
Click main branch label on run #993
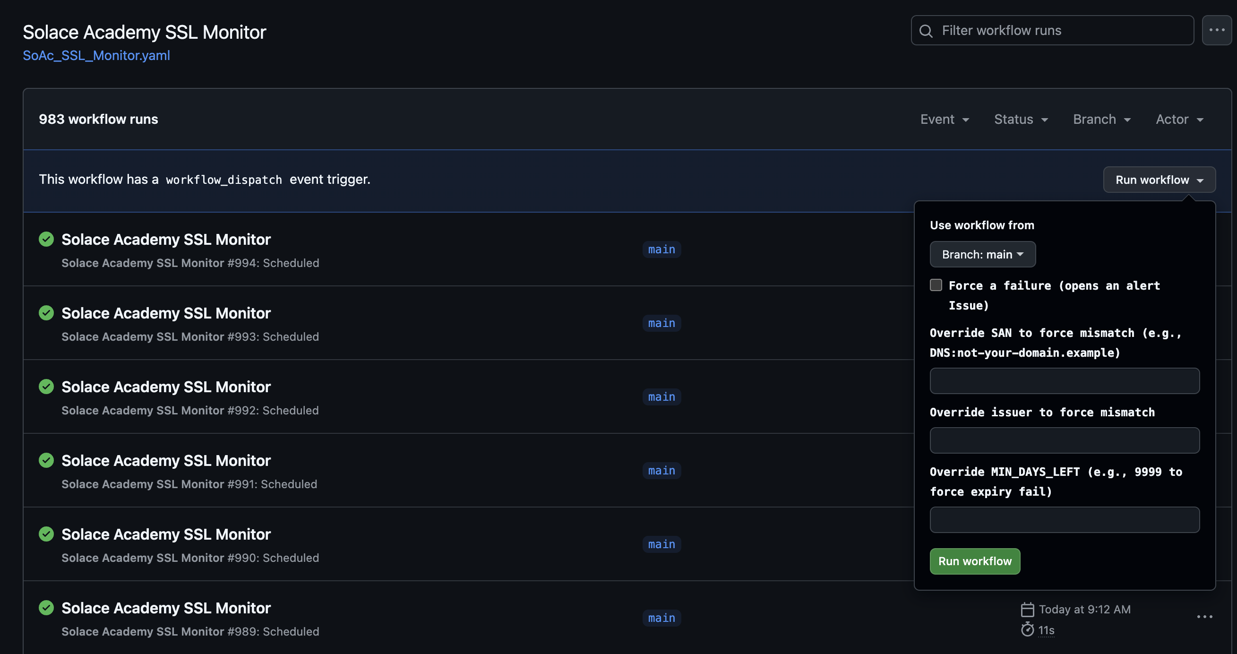(x=661, y=323)
